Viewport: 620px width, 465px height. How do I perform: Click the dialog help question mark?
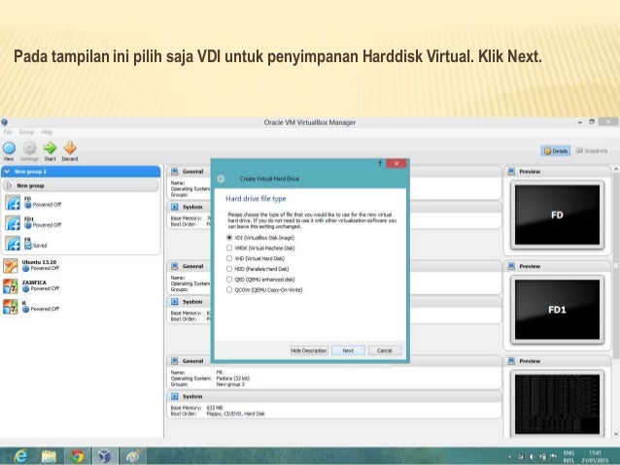tap(380, 163)
